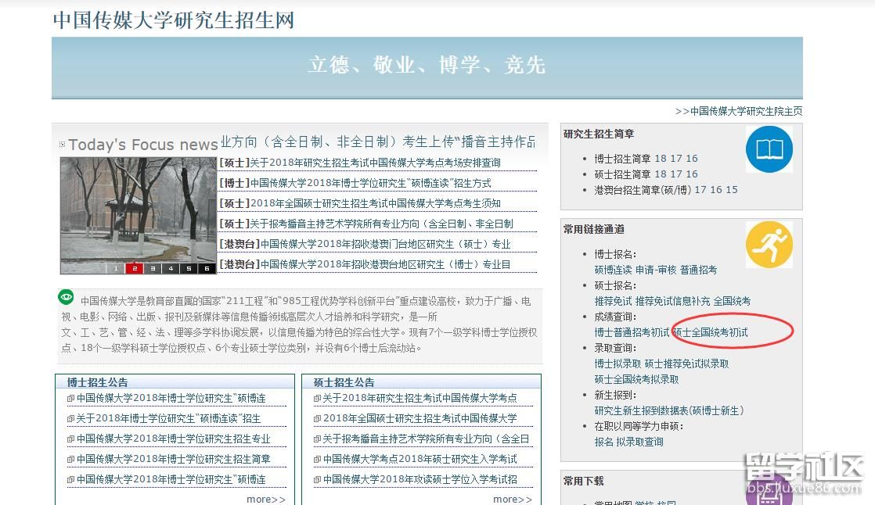Open 博士普通招考初试 score query link
The width and height of the screenshot is (875, 505).
(632, 332)
